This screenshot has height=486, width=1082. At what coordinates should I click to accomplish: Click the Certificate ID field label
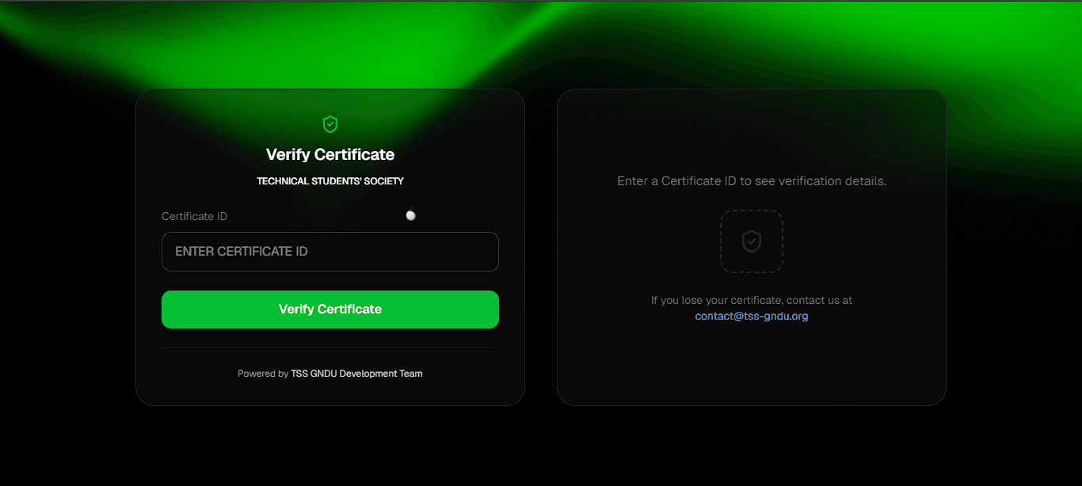194,216
